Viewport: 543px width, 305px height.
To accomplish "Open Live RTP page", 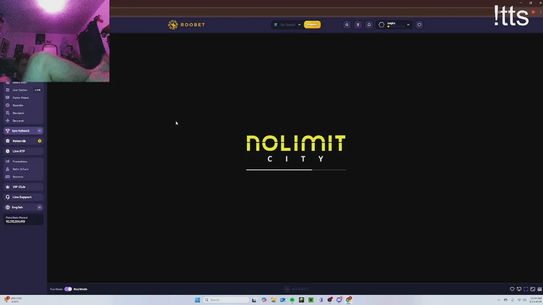I will (23, 151).
